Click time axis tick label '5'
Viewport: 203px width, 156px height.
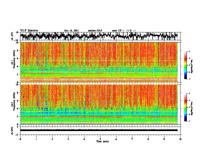pyautogui.click(x=100, y=139)
